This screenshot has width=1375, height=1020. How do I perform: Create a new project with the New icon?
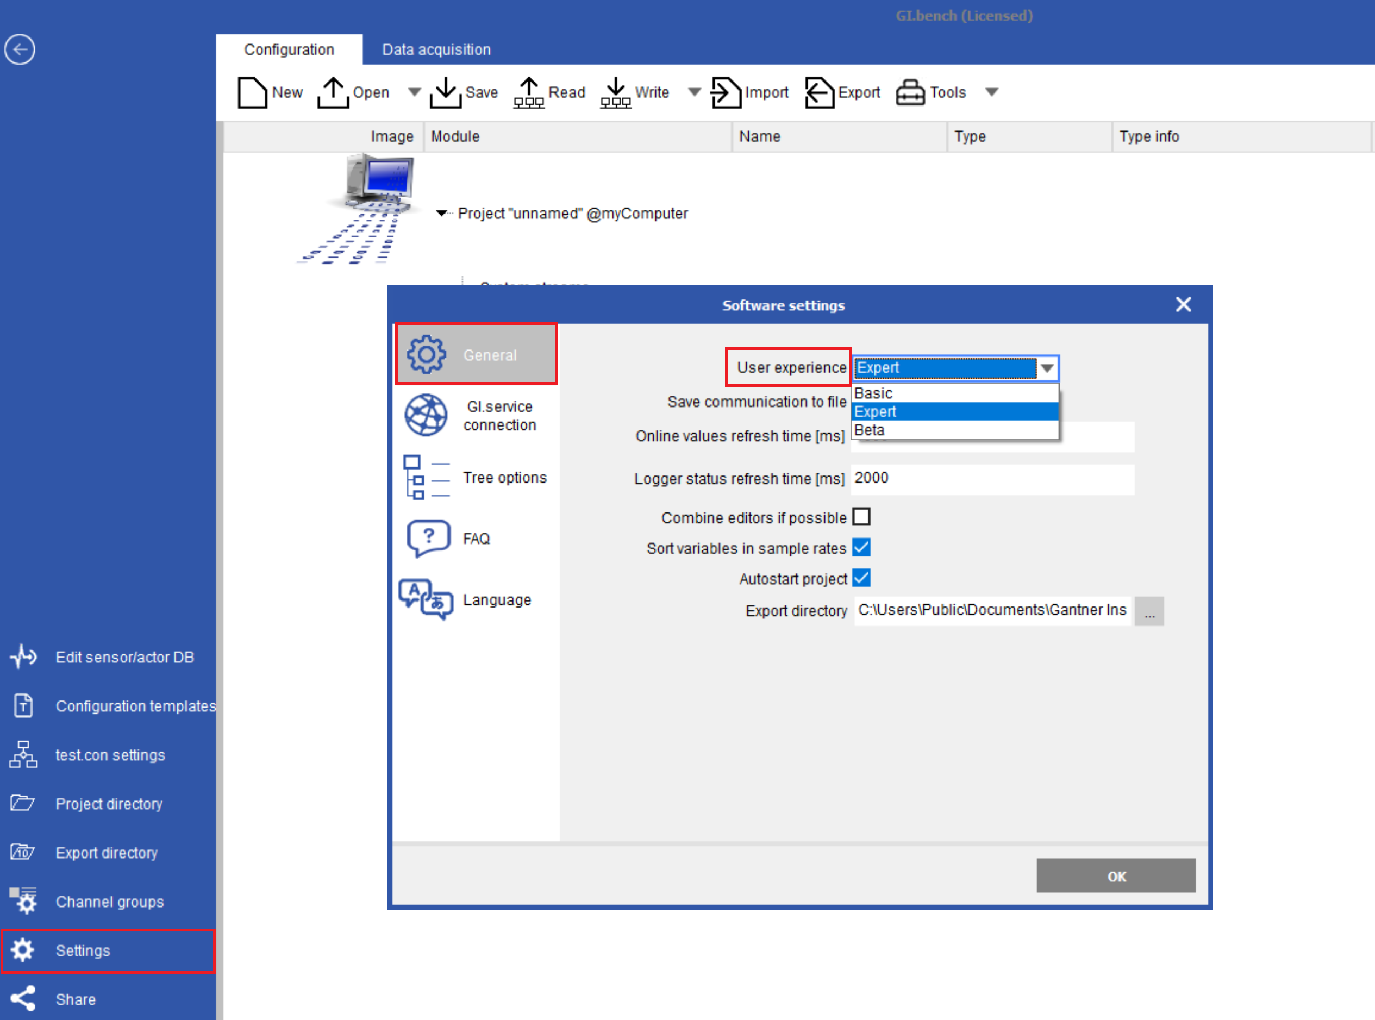tap(253, 92)
